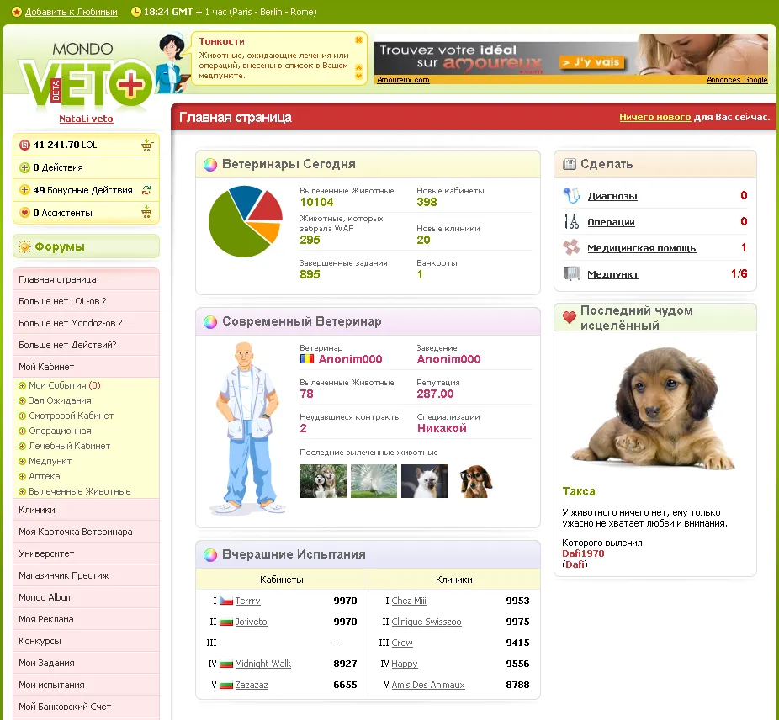The width and height of the screenshot is (779, 720).
Task: Open the Форумы section
Action: (x=86, y=246)
